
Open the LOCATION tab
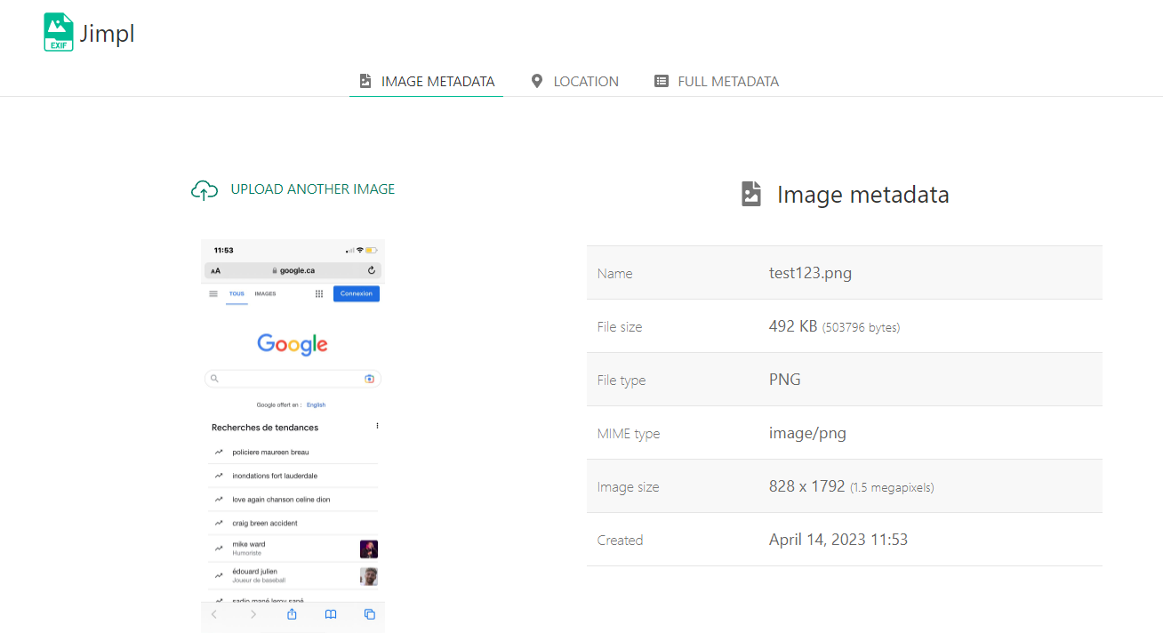point(574,81)
